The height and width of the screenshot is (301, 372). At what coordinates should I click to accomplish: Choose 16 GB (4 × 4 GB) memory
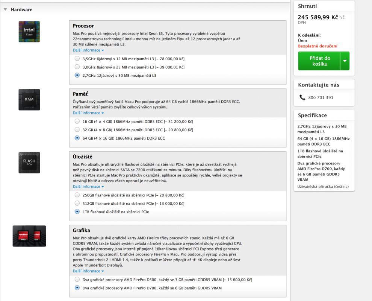tap(77, 122)
